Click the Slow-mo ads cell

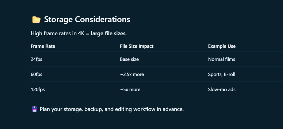click(x=222, y=89)
